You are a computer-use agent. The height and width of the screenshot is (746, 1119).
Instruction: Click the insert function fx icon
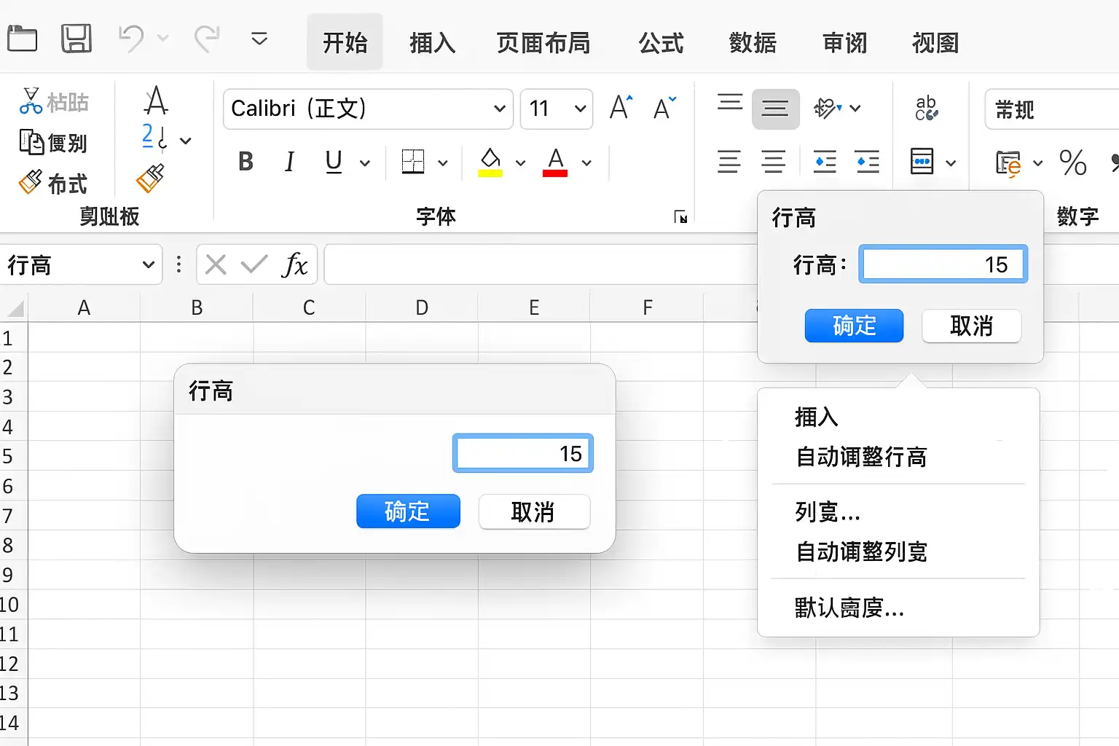(x=294, y=264)
